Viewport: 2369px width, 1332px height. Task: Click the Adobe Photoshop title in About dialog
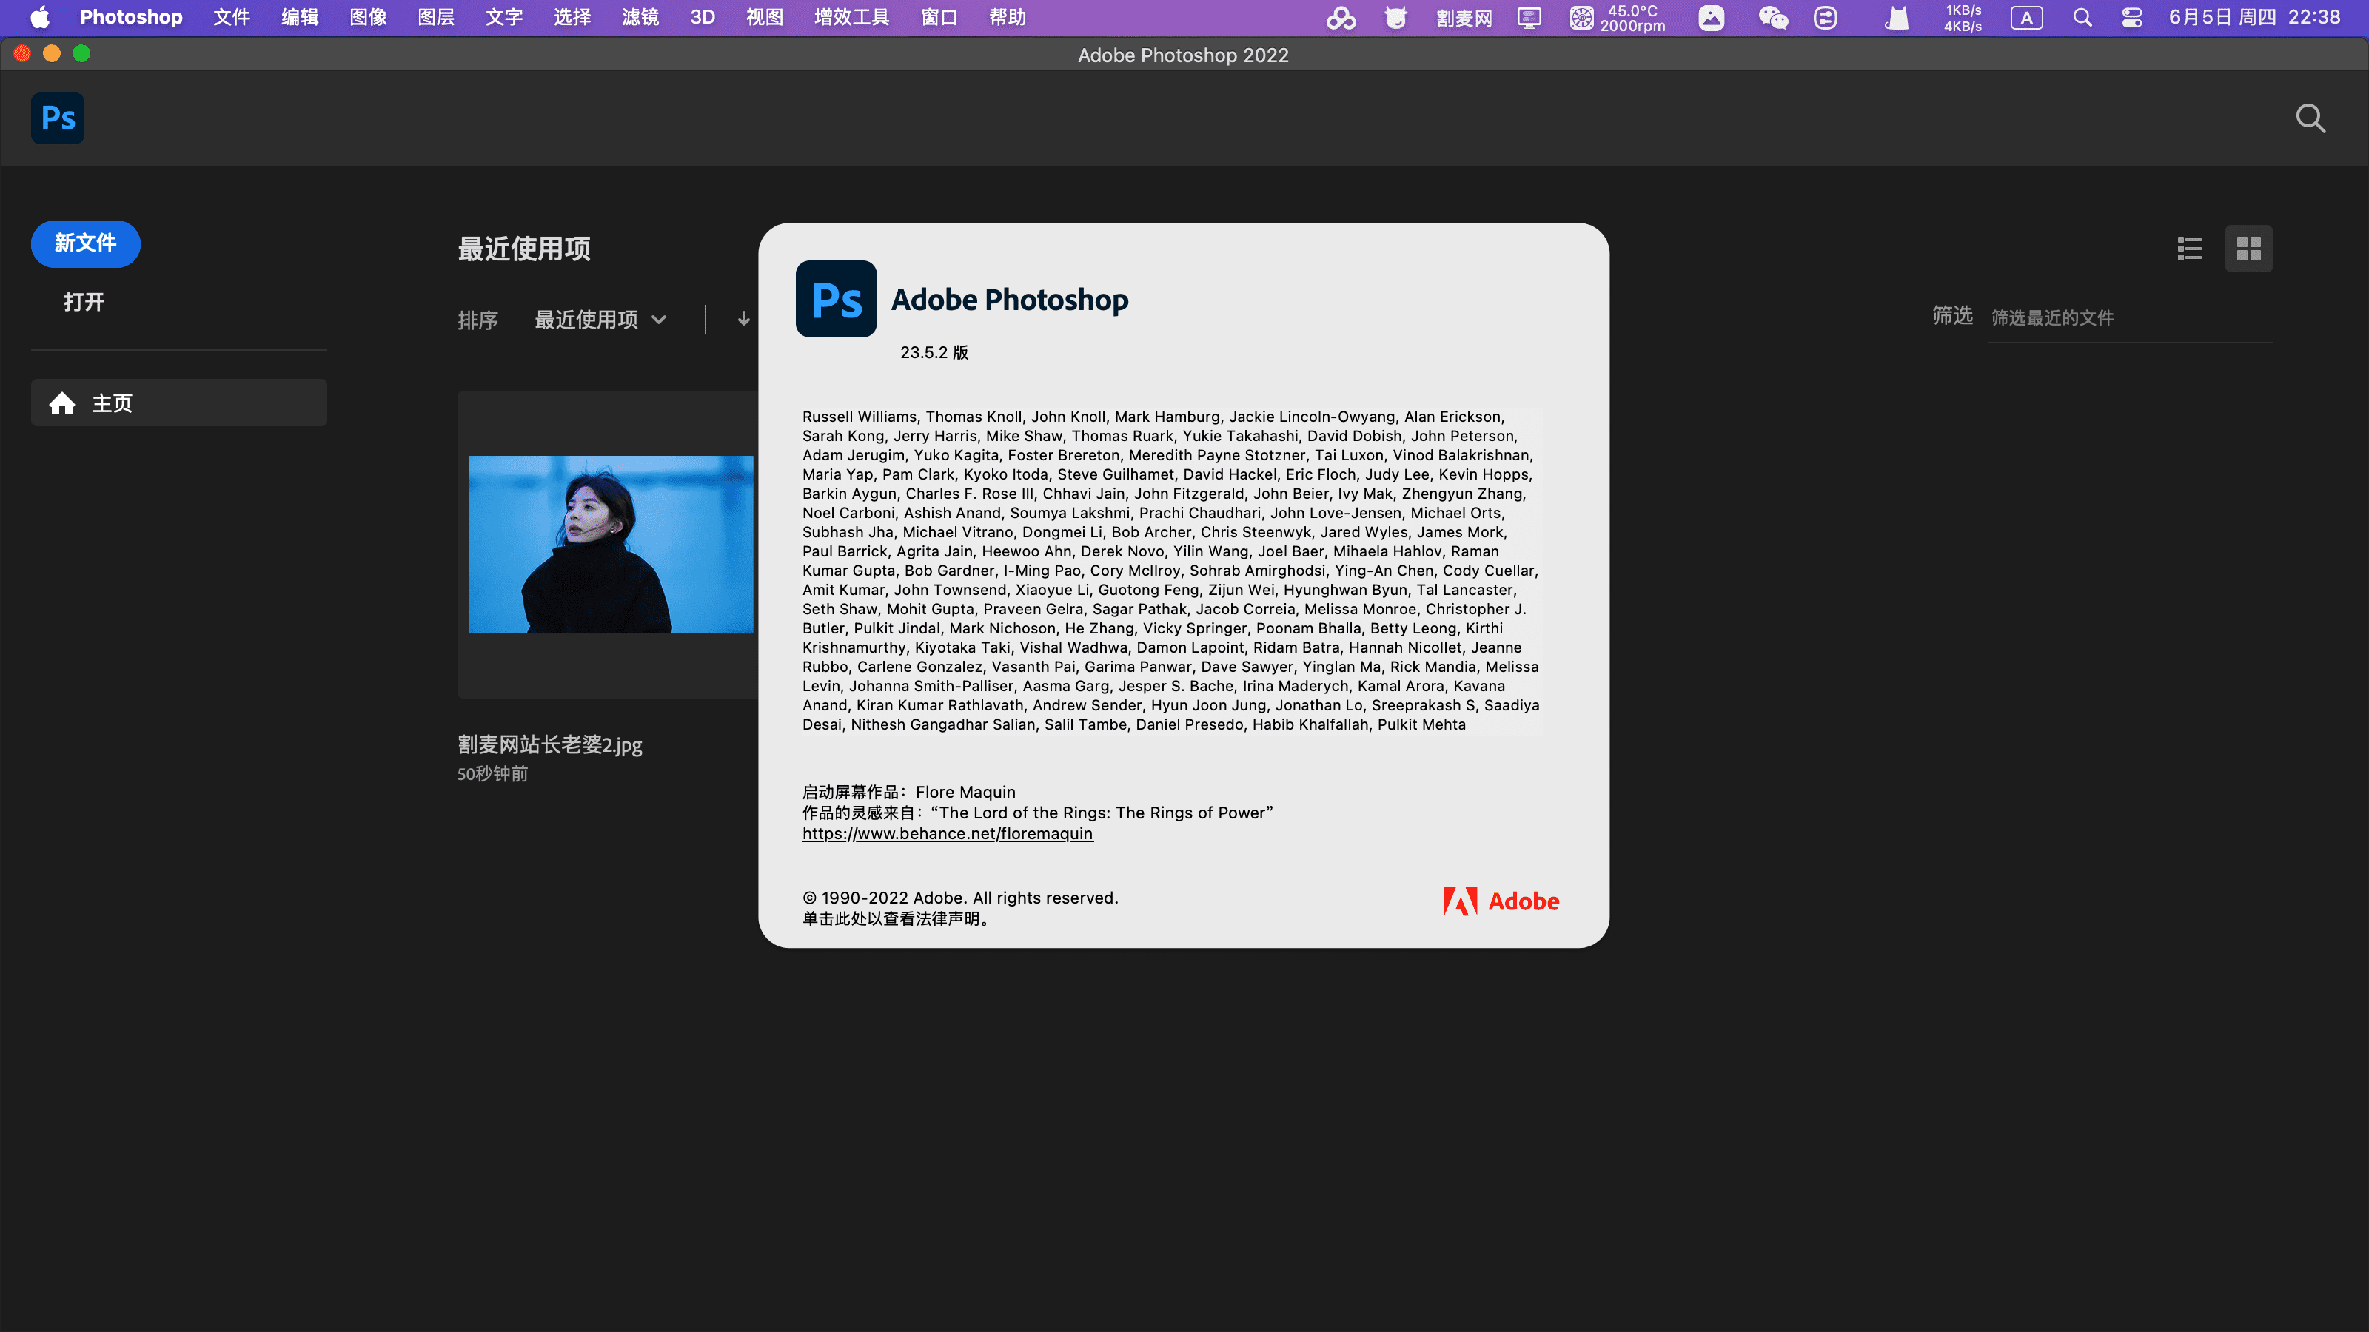pos(1010,300)
